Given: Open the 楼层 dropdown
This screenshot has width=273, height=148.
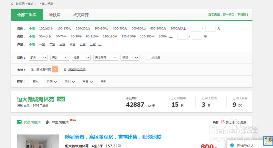Looking at the screenshot, I should click(x=81, y=58).
